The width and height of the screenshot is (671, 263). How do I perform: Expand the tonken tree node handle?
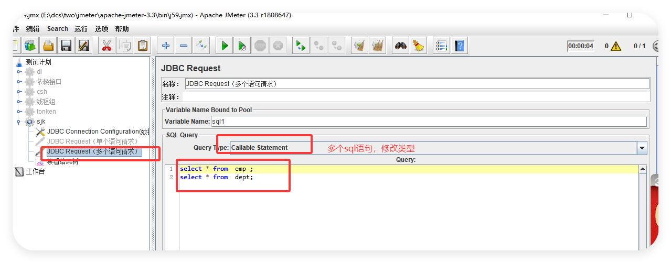point(19,112)
